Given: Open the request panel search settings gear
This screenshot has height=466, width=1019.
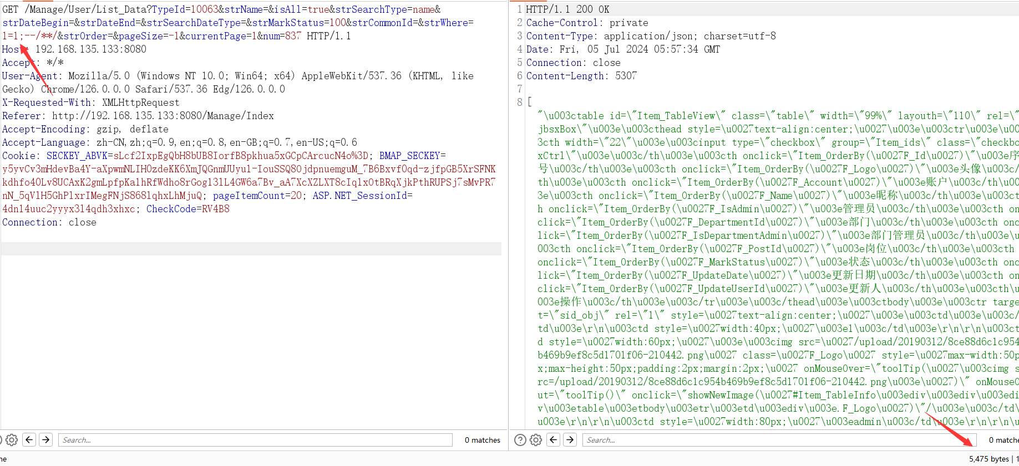Looking at the screenshot, I should click(x=12, y=440).
